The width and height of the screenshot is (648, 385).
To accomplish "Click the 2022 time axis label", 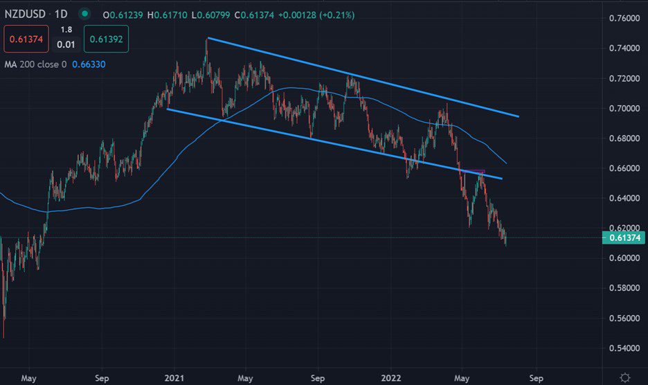I will (391, 378).
